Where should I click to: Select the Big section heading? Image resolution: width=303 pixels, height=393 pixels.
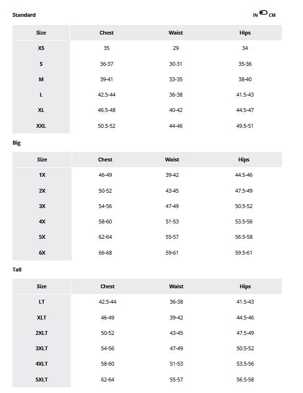[x=16, y=143]
